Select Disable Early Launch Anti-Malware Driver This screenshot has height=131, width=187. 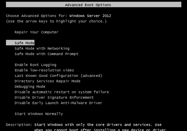59,103
